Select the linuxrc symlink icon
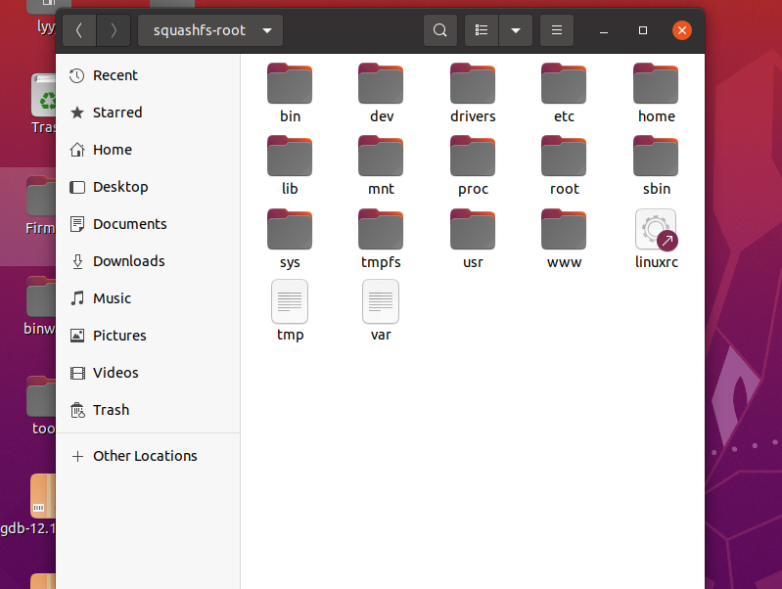 pyautogui.click(x=657, y=229)
